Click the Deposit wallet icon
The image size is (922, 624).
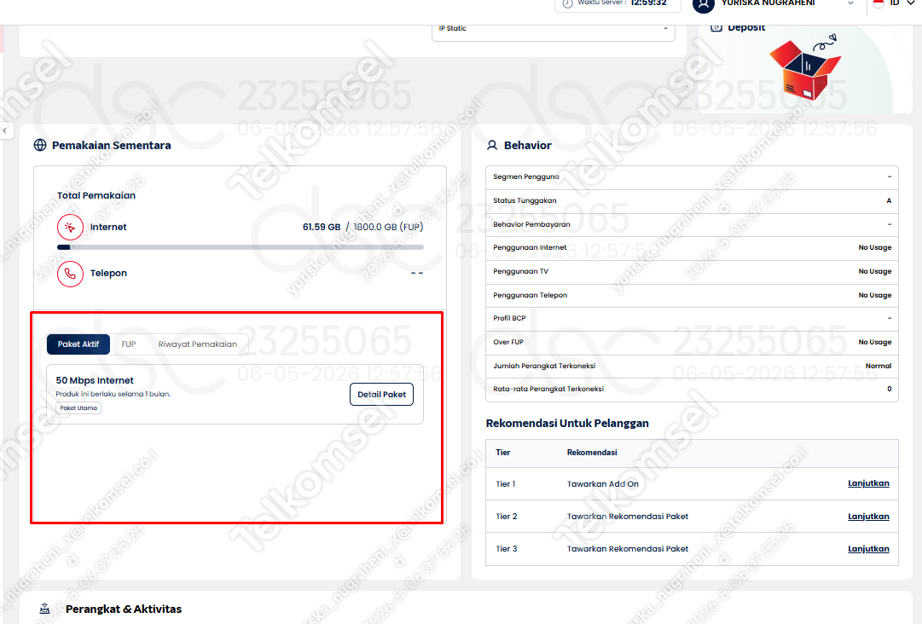tap(716, 27)
